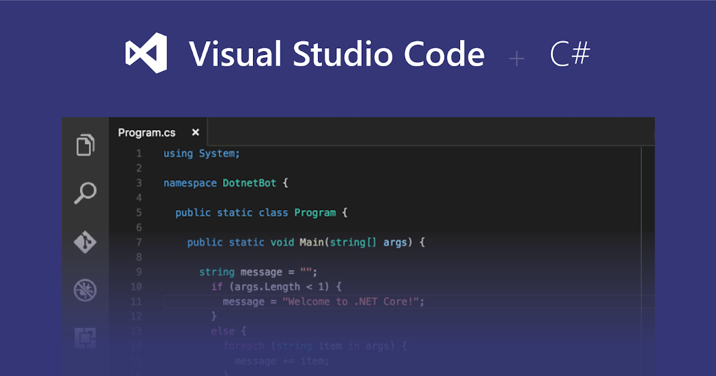Select the Source Control (Git) icon
716x376 pixels.
pyautogui.click(x=85, y=242)
